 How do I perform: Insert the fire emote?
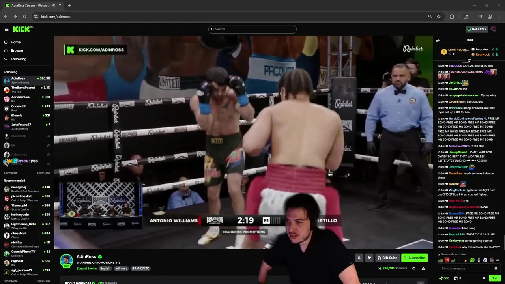click(466, 260)
